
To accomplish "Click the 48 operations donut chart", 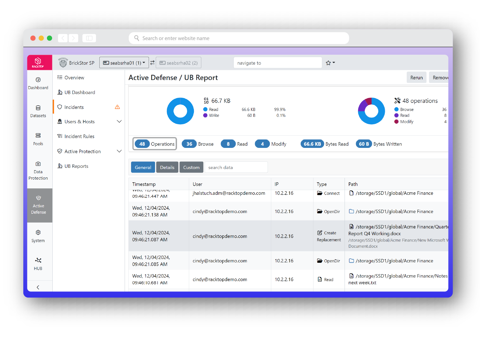I will [x=371, y=111].
